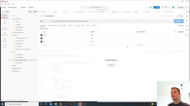
Task: Expand the PlayerState folder
Action: tap(11, 71)
